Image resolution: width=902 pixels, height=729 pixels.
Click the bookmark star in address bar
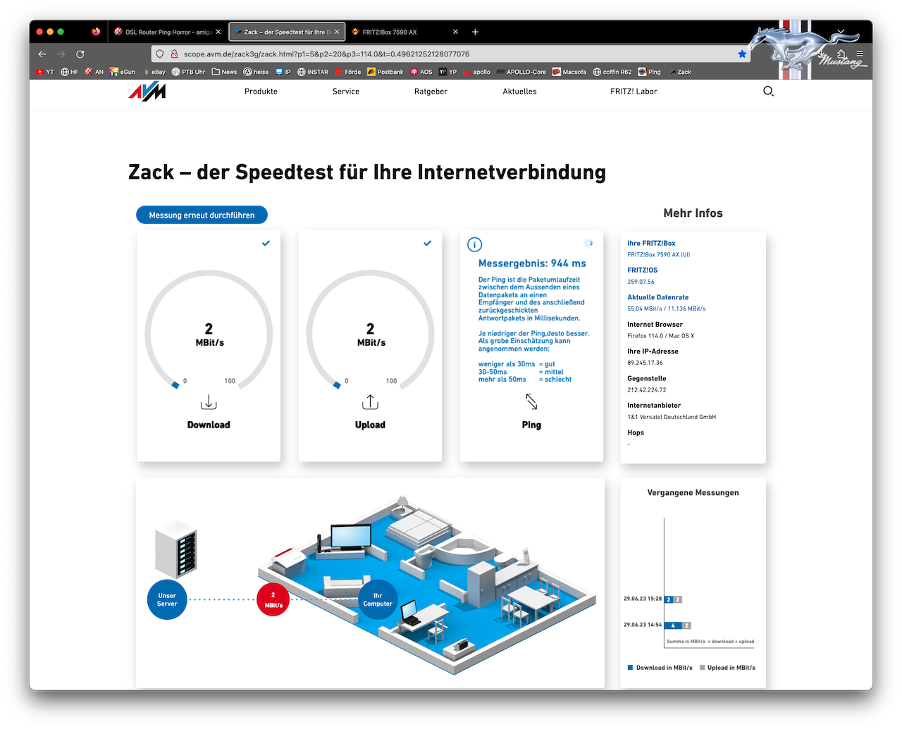[x=742, y=54]
